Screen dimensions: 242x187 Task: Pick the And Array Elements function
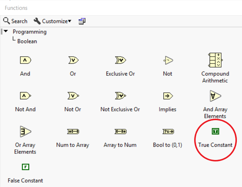click(215, 96)
